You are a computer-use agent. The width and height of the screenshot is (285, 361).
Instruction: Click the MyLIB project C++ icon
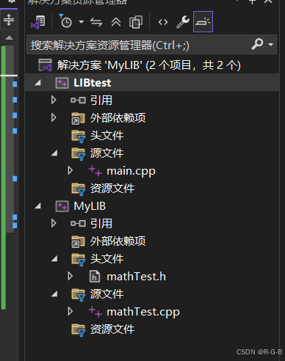(62, 206)
